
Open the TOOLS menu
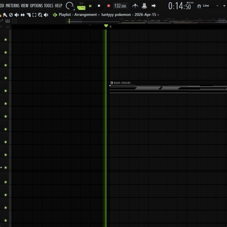pos(48,6)
